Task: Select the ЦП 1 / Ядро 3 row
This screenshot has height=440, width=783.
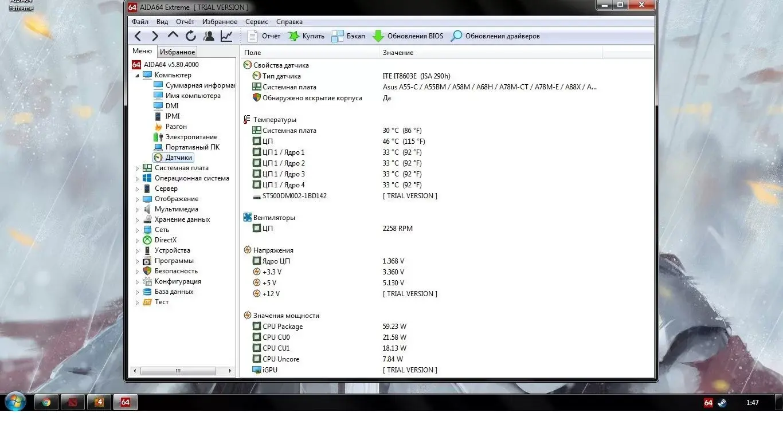Action: click(x=447, y=174)
